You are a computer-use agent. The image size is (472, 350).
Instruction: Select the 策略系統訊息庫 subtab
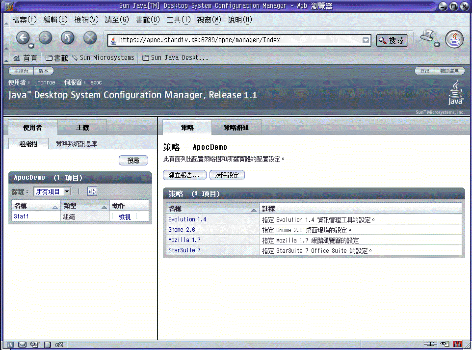(77, 144)
